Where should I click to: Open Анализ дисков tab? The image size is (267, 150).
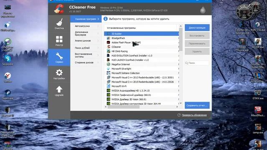point(86,41)
